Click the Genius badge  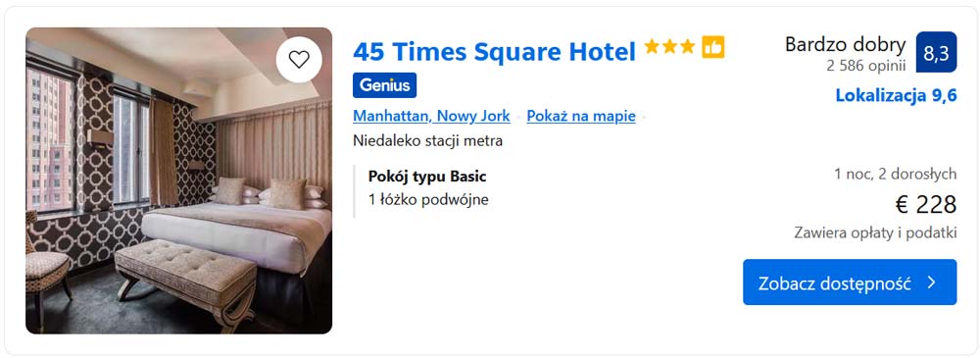[384, 85]
